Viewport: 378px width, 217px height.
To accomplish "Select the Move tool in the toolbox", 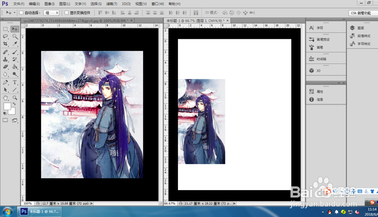I will pos(15,29).
